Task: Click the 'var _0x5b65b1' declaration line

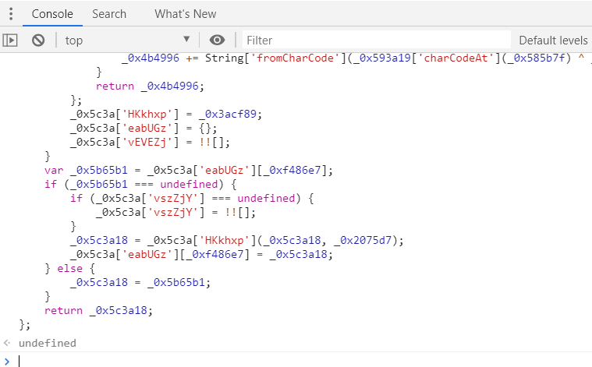Action: point(189,170)
